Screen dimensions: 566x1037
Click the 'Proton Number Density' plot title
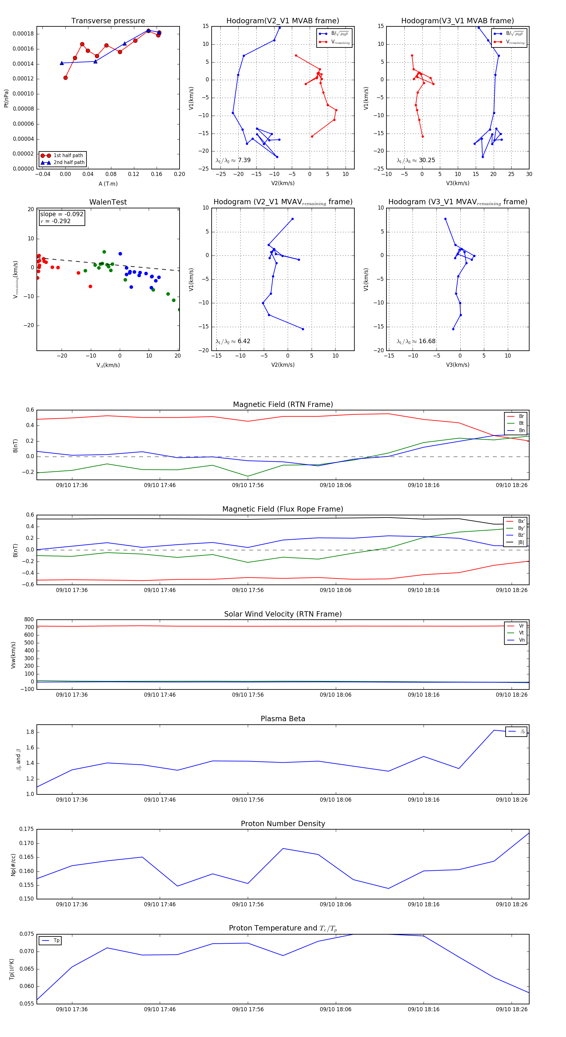tap(283, 824)
